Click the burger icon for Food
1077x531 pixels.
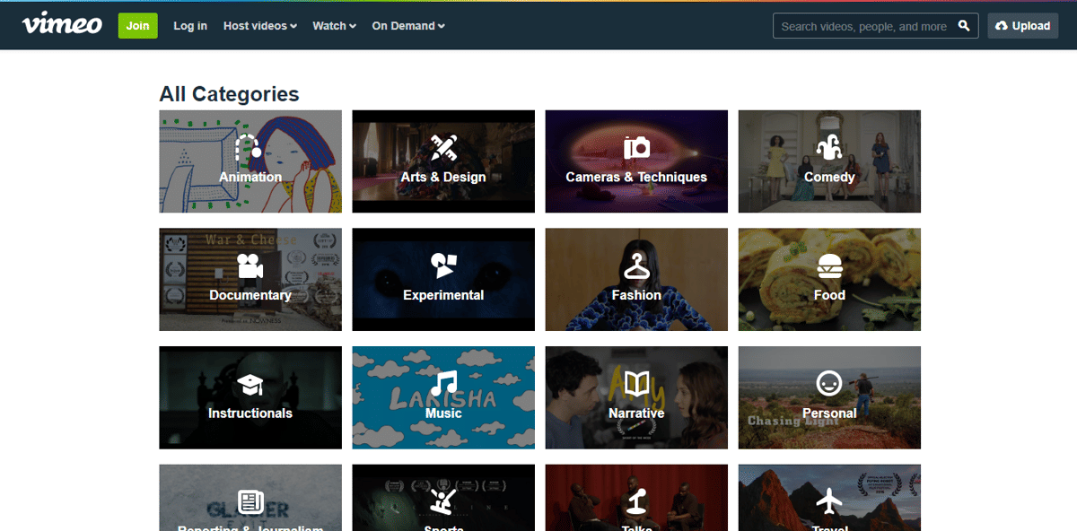tap(829, 266)
